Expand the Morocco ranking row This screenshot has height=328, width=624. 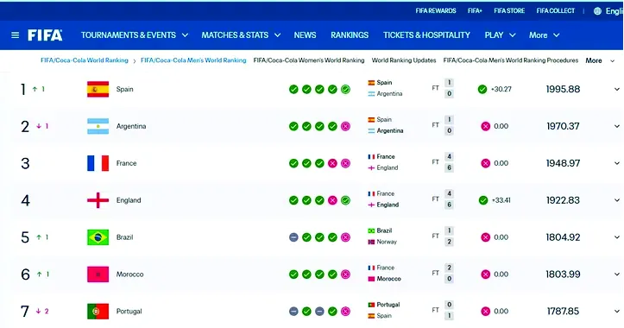click(x=616, y=274)
